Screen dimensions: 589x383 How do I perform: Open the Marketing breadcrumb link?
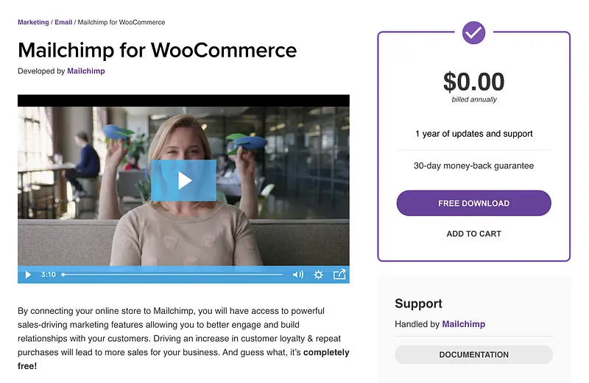point(33,22)
